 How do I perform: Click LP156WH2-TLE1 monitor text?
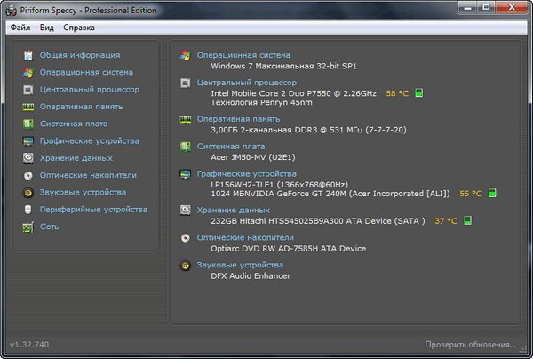(280, 185)
